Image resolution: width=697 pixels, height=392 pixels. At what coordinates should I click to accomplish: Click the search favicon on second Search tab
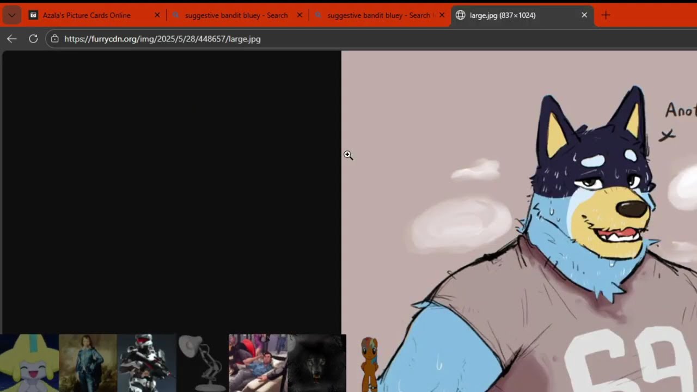click(x=318, y=15)
